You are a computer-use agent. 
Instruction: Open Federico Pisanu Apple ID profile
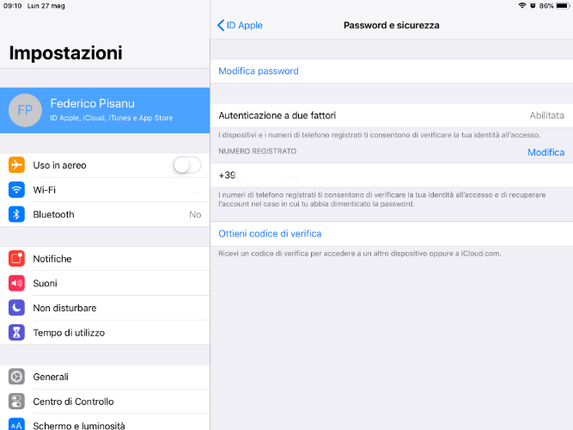point(105,110)
